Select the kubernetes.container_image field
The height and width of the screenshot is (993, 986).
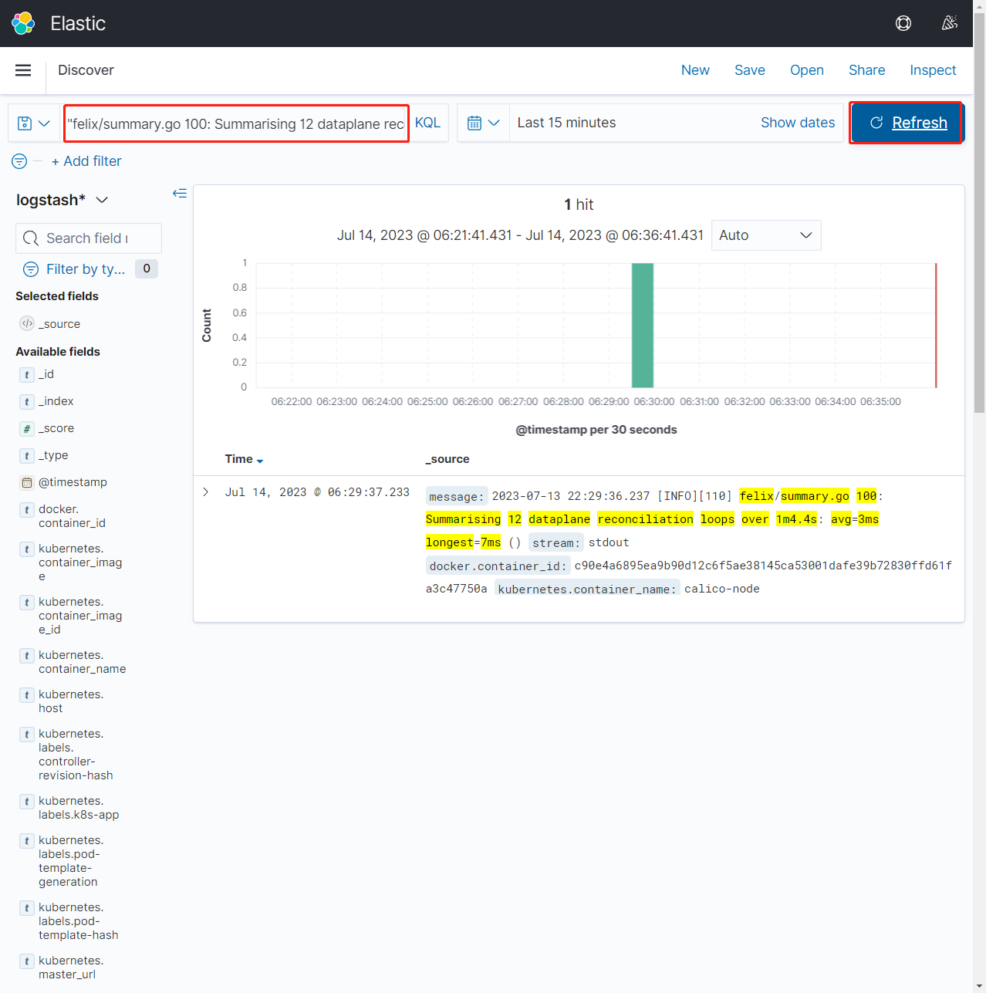click(x=80, y=562)
